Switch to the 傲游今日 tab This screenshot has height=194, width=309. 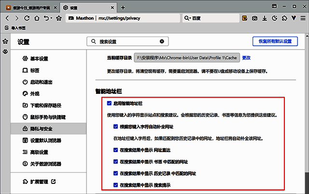tap(29, 7)
